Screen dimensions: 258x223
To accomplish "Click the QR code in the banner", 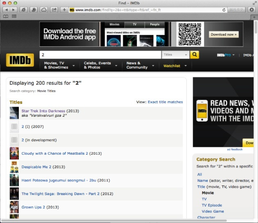I will coord(190,34).
